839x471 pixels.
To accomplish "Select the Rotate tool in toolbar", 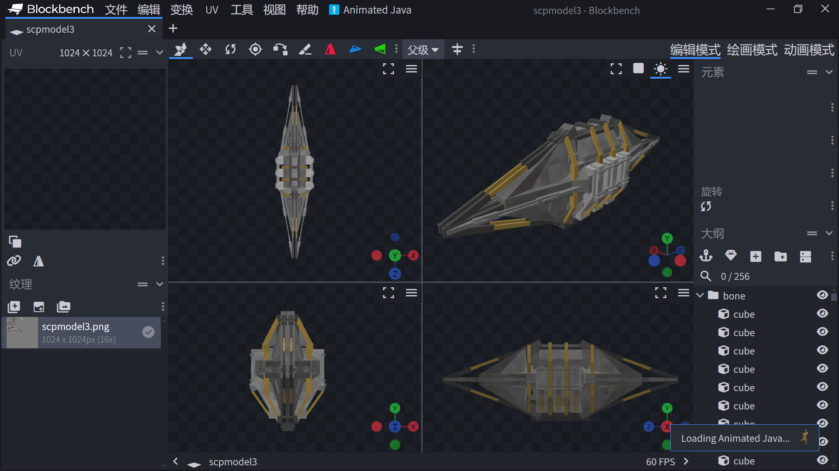I will click(230, 49).
